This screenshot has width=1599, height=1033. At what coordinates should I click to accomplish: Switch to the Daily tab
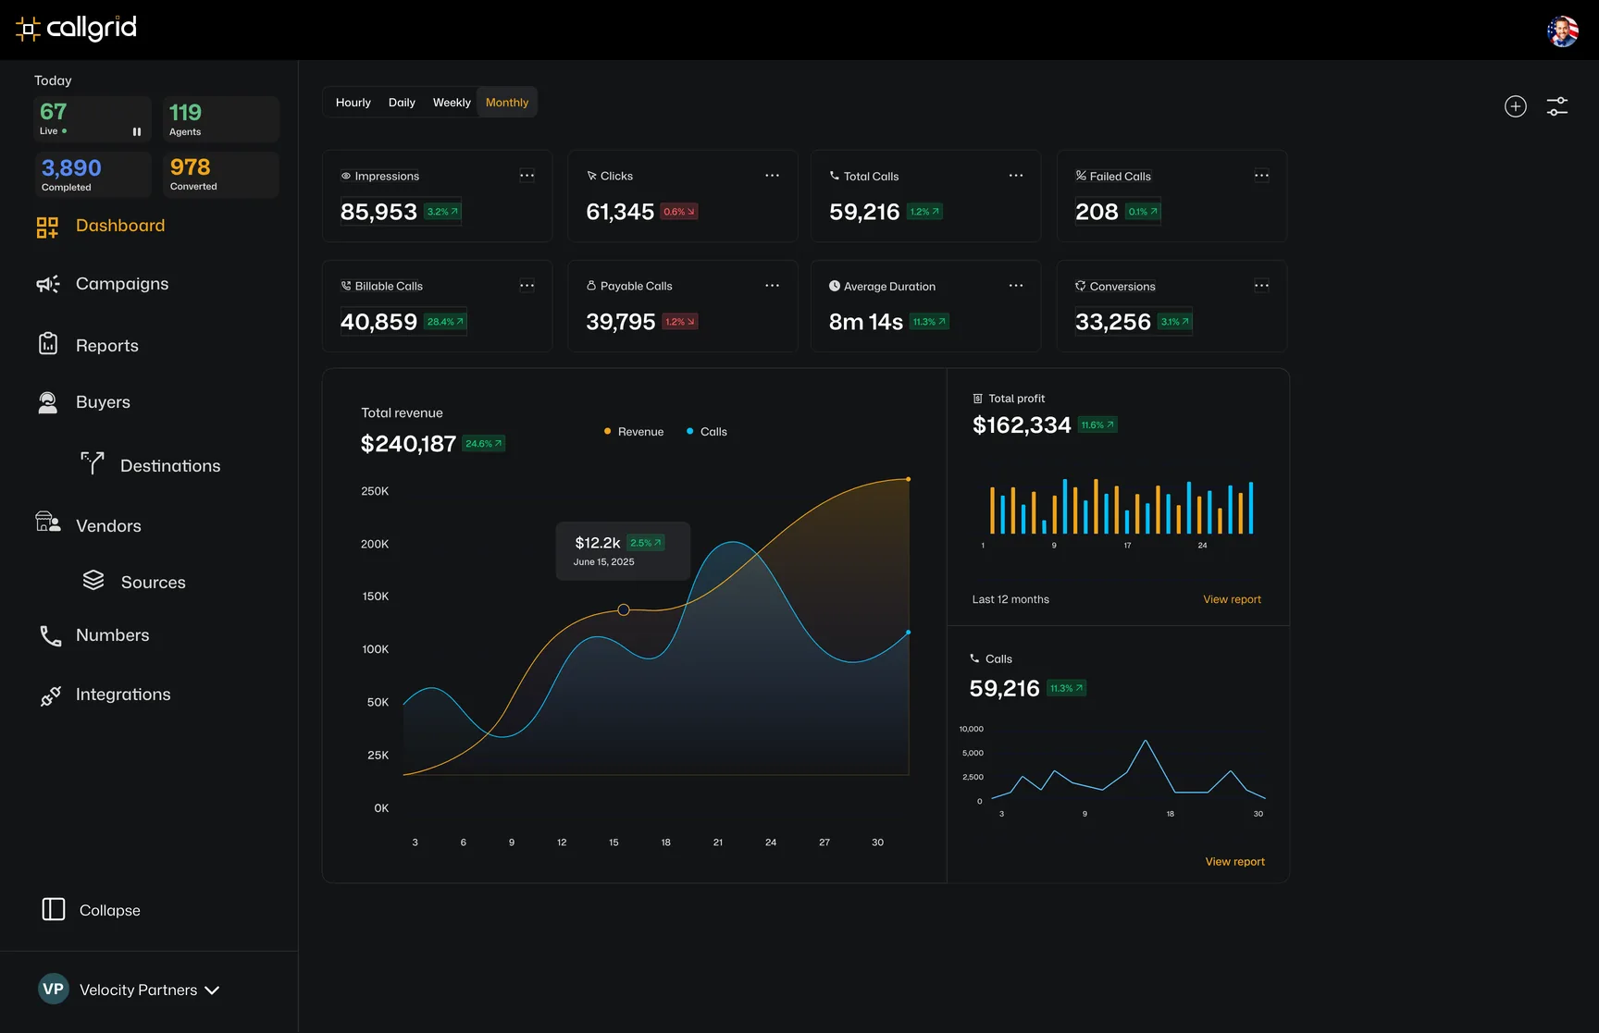402,103
